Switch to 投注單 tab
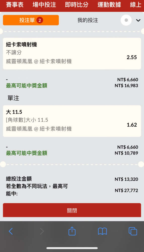This screenshot has height=252, width=144. point(31,20)
